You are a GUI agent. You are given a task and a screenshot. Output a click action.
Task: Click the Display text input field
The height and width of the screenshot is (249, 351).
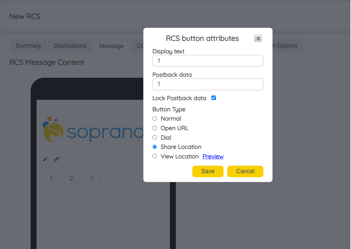[208, 61]
